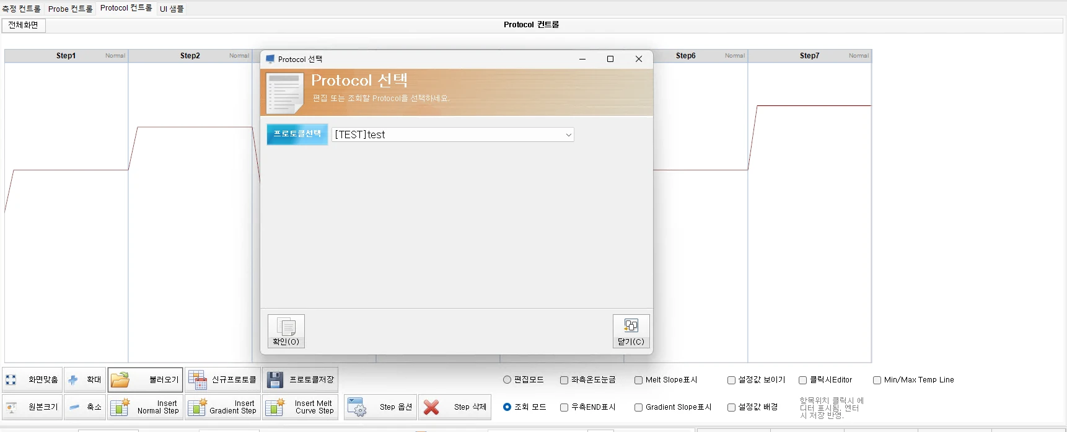Image resolution: width=1067 pixels, height=432 pixels.
Task: Click the 'Protocol 컨트롤' title text
Action: click(x=532, y=25)
